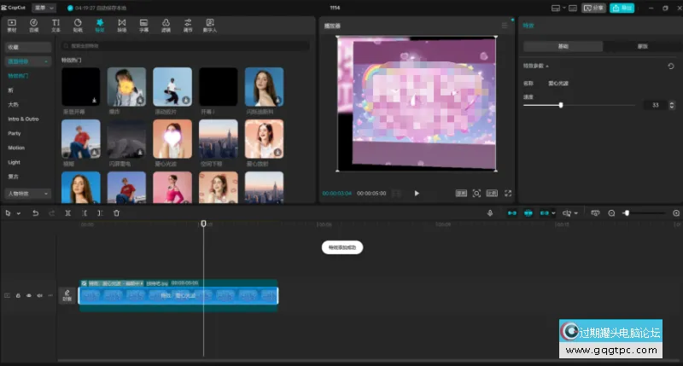Viewport: 683px width, 366px height.
Task: Mute the track with speaker icon
Action: (x=38, y=295)
